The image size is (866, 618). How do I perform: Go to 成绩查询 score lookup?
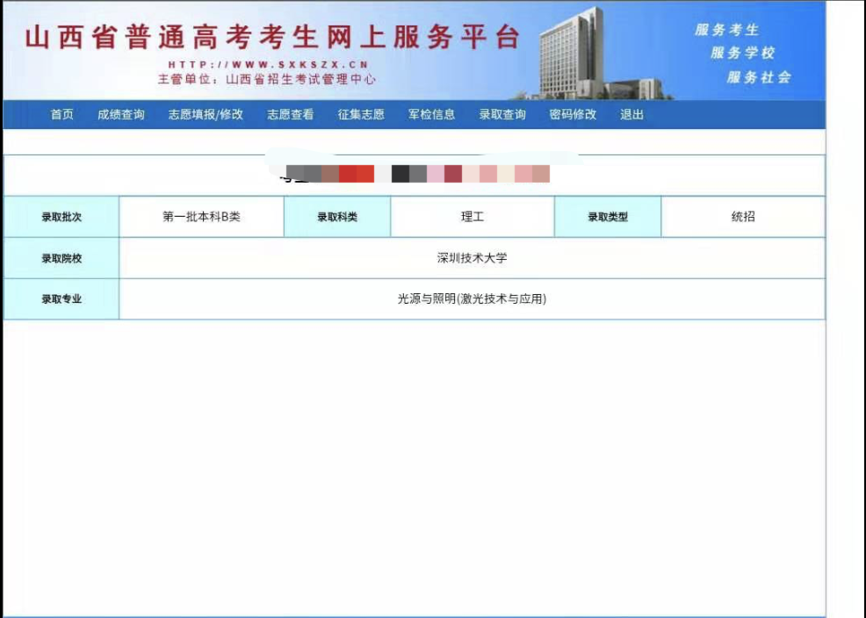pos(121,114)
